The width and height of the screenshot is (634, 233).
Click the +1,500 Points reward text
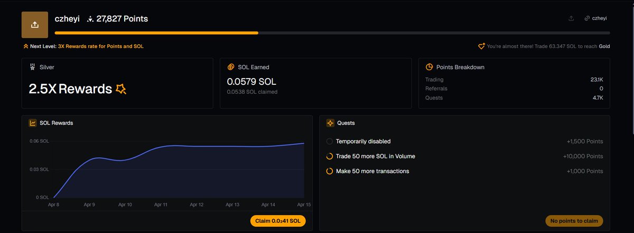(x=584, y=141)
